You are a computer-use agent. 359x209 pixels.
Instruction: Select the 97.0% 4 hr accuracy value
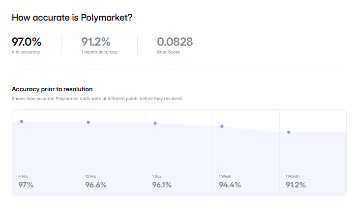pyautogui.click(x=27, y=42)
